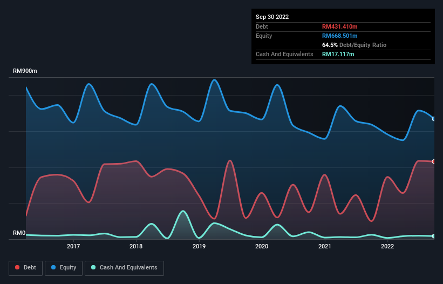This screenshot has width=443, height=284.
Task: Toggle the Cash And Equivalents legend button
Action: click(124, 268)
